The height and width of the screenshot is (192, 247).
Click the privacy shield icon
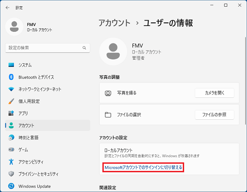(11, 174)
